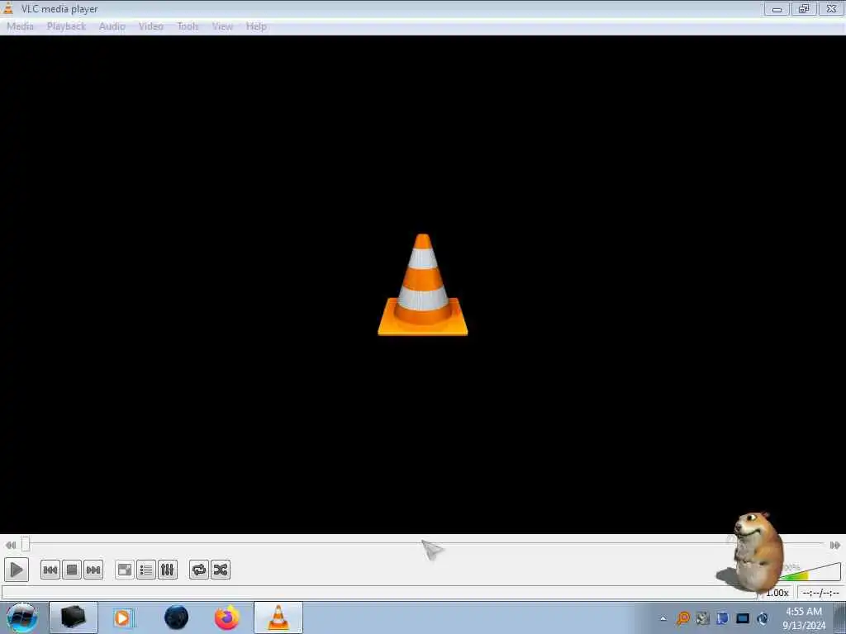
Task: Open the Video menu
Action: coord(150,26)
